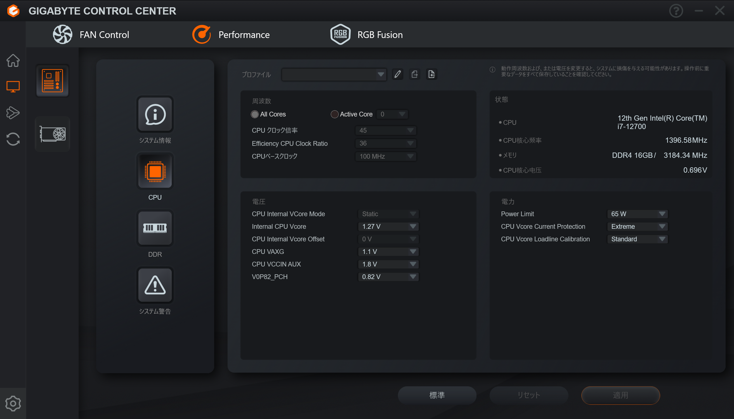Switch to the RGB Fusion tab

point(366,35)
